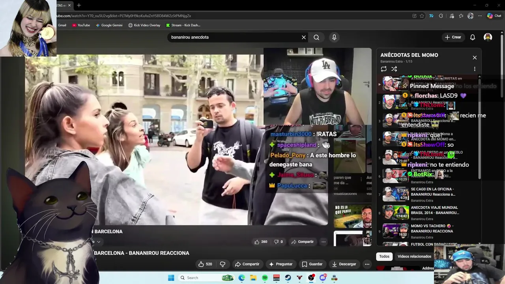Click the apps icon in the address bar
The height and width of the screenshot is (284, 505).
click(414, 16)
